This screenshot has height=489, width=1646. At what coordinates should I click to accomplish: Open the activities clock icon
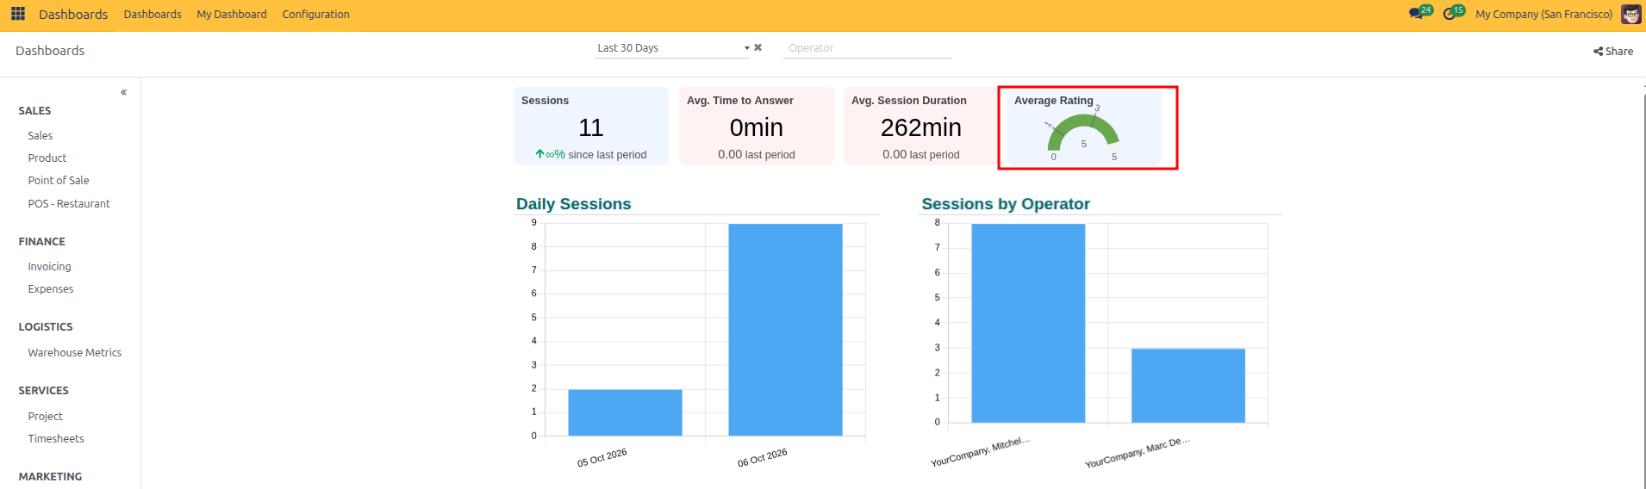click(x=1450, y=14)
